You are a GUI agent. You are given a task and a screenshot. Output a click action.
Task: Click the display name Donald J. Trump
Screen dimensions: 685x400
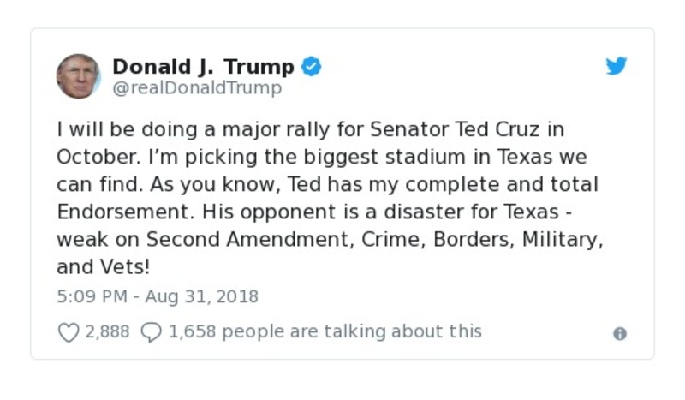[x=203, y=67]
